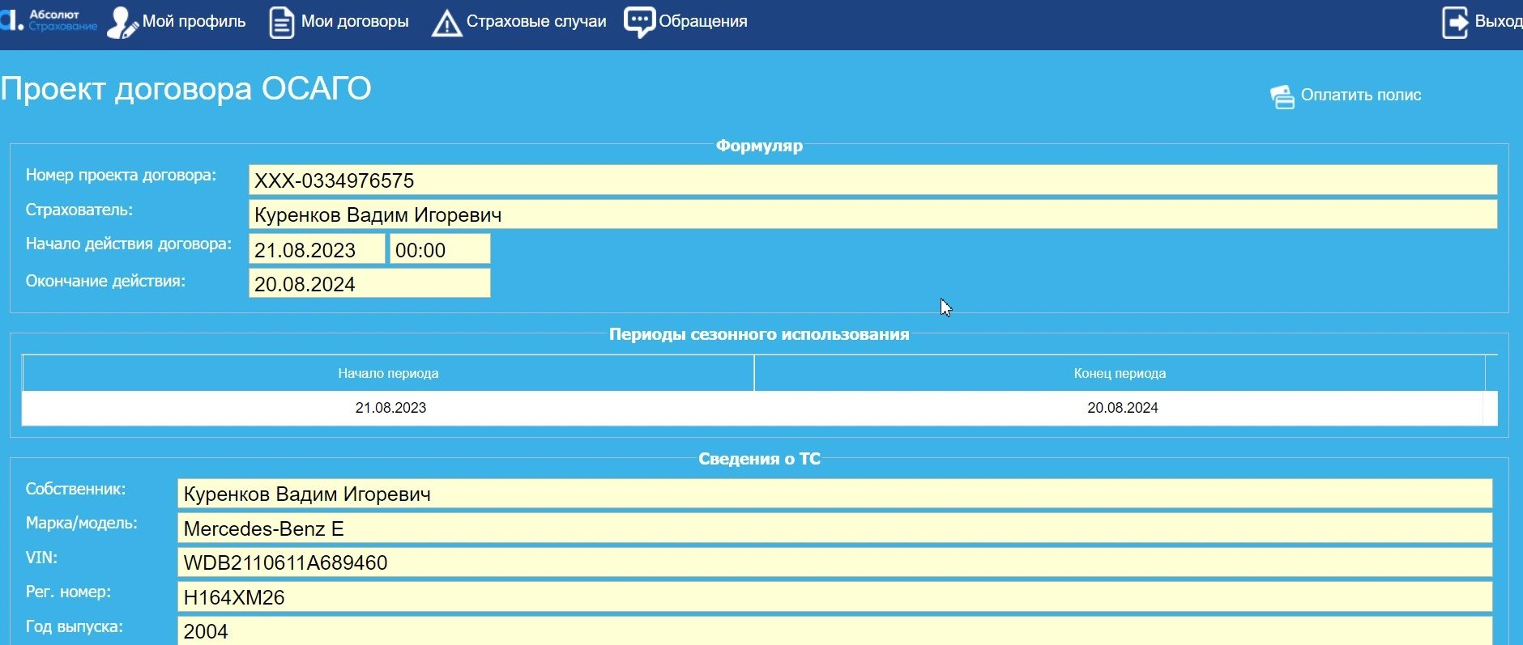This screenshot has height=645, width=1523.
Task: Click the Абсолют Страхование logo icon
Action: coord(11,19)
